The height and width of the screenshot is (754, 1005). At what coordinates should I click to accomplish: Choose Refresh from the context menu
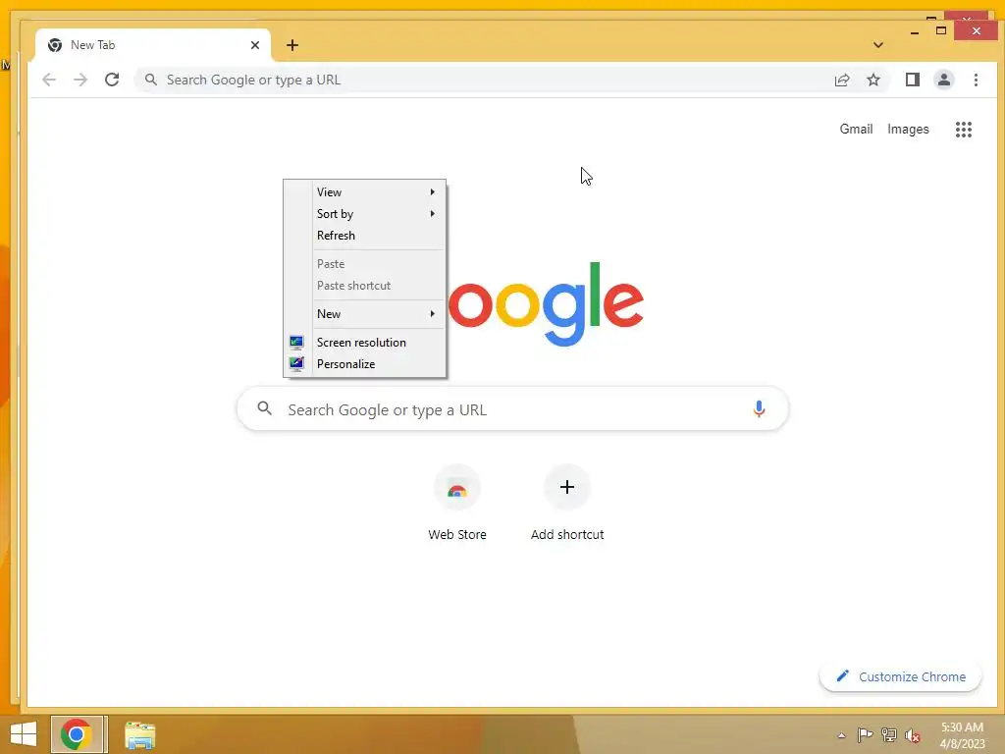[364, 236]
